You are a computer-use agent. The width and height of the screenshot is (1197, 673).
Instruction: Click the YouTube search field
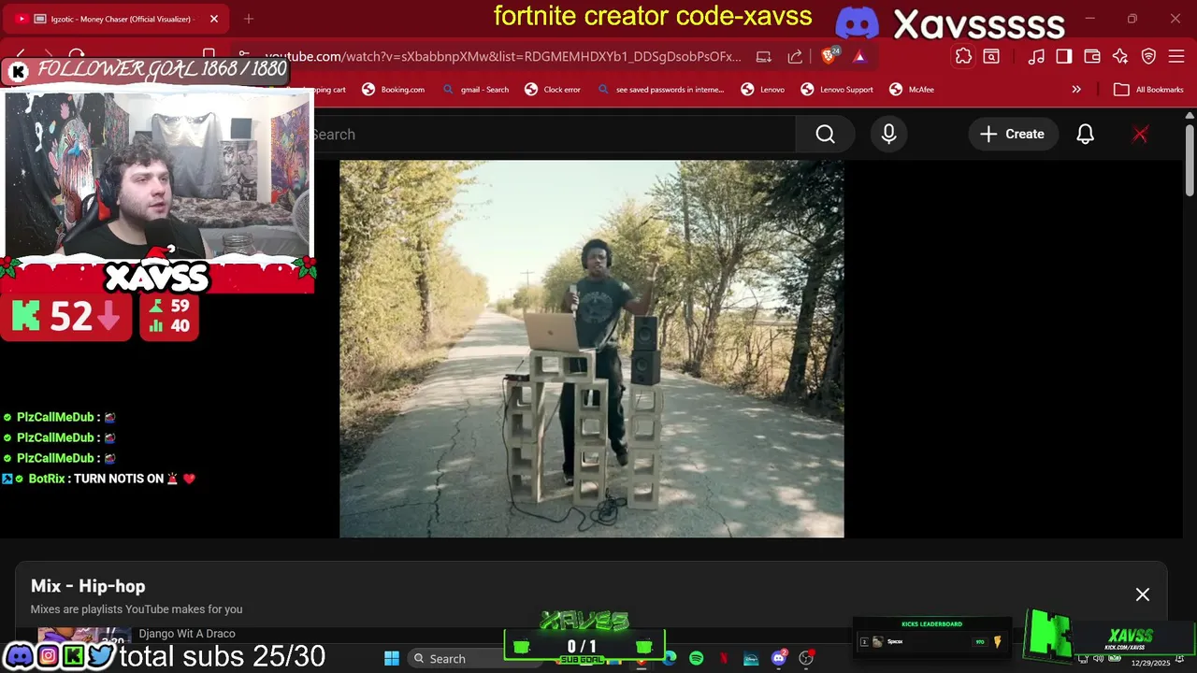(552, 135)
